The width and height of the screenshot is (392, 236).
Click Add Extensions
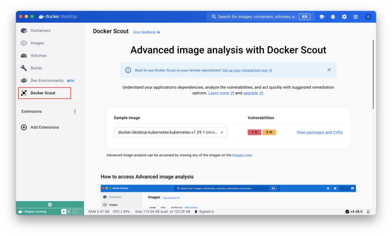click(44, 127)
